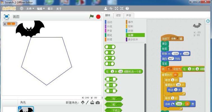Click the less-than comparison block

click(x=111, y=79)
